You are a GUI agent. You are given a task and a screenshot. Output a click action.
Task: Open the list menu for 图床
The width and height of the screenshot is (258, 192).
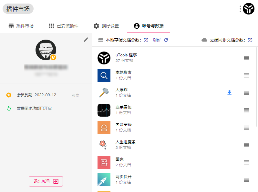[246, 162]
